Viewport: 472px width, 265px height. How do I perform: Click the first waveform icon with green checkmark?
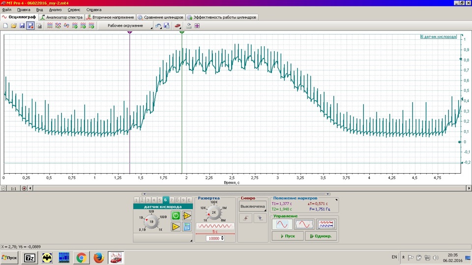[x=75, y=26]
